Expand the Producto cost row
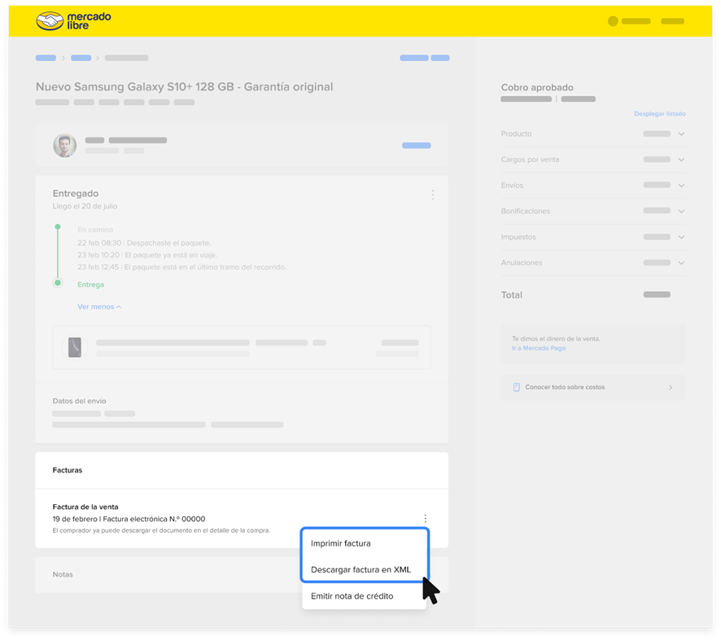Image resolution: width=721 pixels, height=640 pixels. click(681, 134)
